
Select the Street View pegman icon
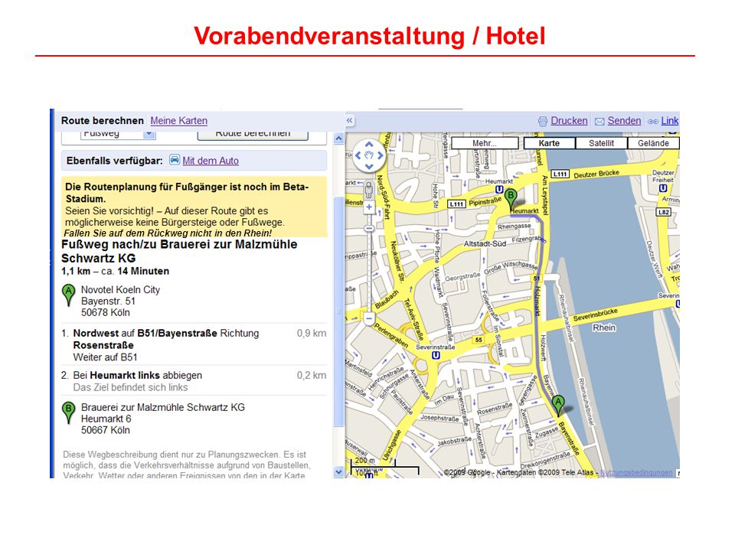[369, 189]
